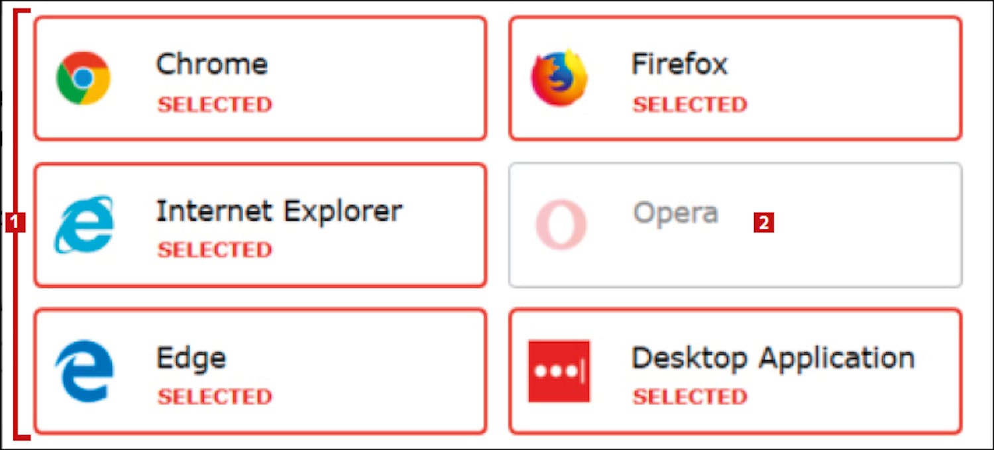Click the greyed Opera text label
This screenshot has height=450, width=994.
[x=675, y=213]
